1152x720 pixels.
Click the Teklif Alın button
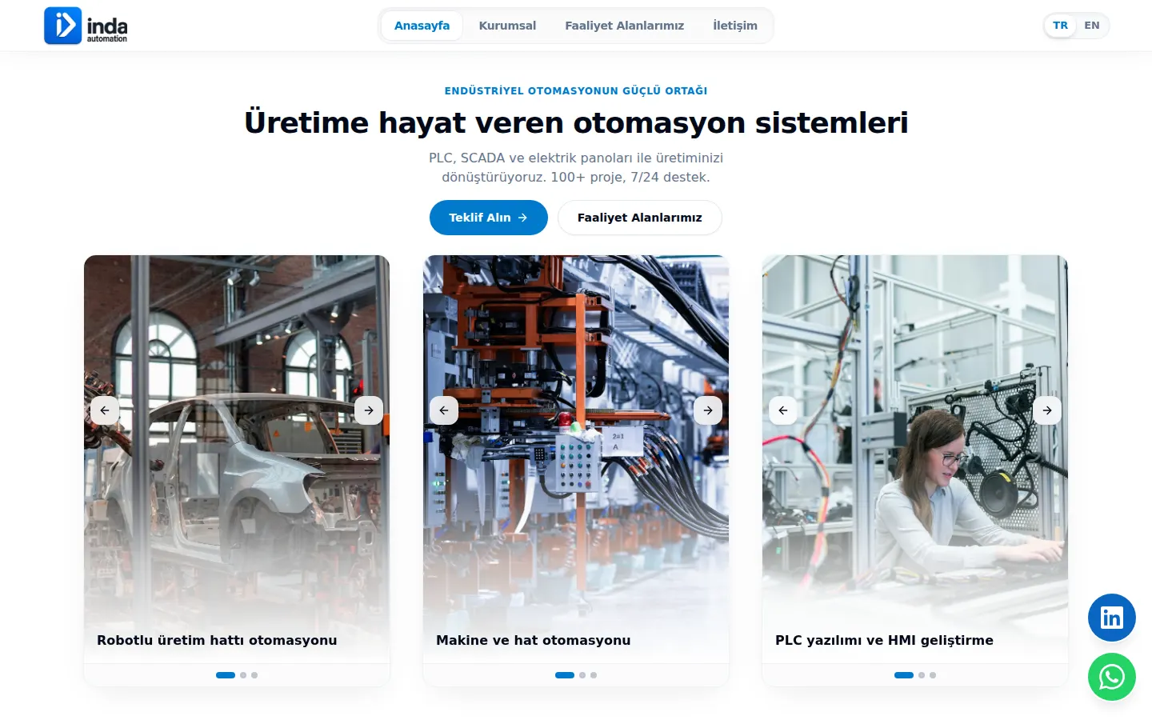point(489,218)
